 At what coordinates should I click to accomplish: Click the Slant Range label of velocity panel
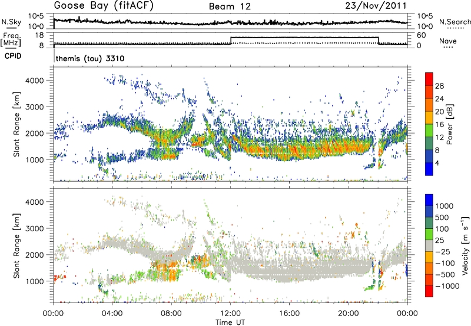click(x=17, y=246)
